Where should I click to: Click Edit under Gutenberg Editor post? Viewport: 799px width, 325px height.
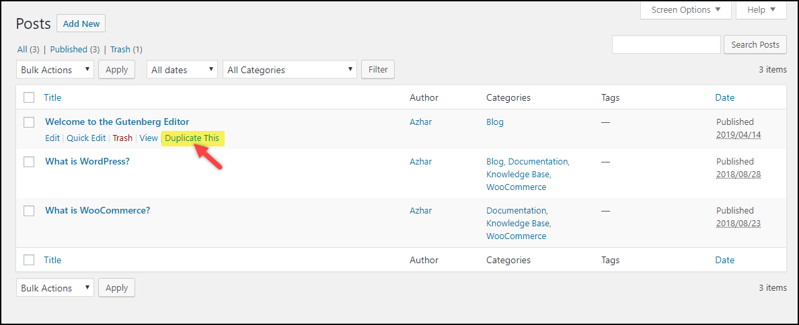[52, 138]
